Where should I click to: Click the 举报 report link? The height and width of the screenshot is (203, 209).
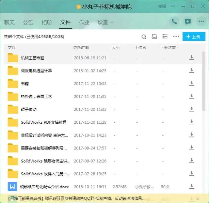(x=162, y=6)
